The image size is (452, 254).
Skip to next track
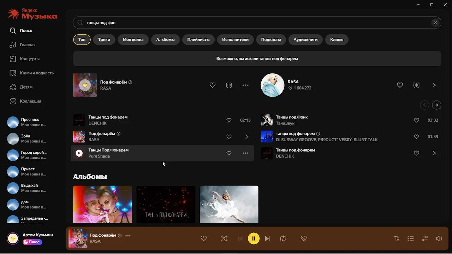coord(267,238)
